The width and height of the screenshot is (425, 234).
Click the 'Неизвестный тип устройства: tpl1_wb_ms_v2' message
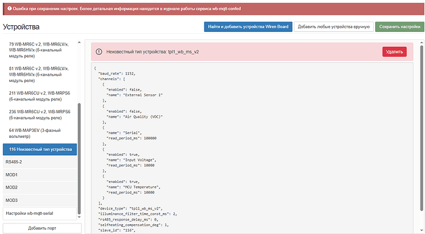tap(152, 52)
